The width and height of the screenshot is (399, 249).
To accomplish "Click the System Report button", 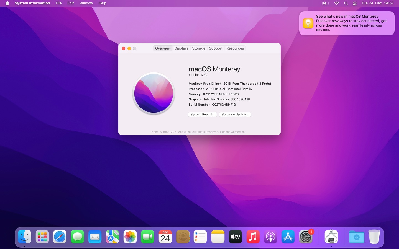I will [x=203, y=114].
